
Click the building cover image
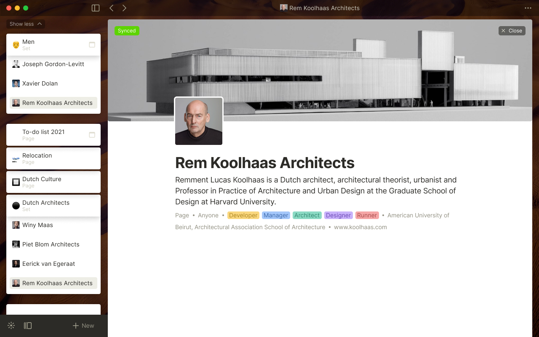coord(320,70)
